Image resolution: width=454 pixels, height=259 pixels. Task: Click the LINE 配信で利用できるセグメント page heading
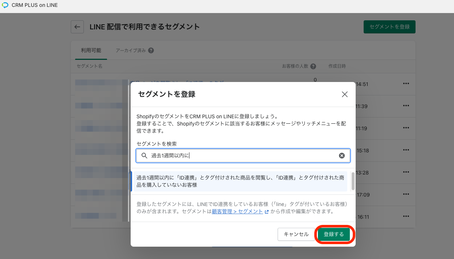145,27
